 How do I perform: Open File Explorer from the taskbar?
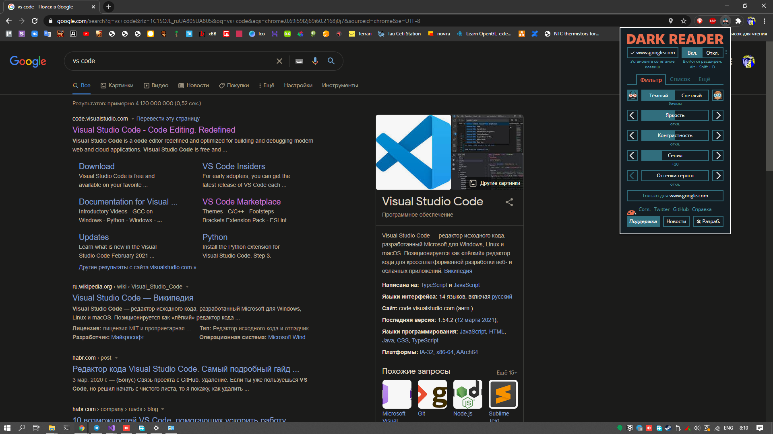[52, 428]
